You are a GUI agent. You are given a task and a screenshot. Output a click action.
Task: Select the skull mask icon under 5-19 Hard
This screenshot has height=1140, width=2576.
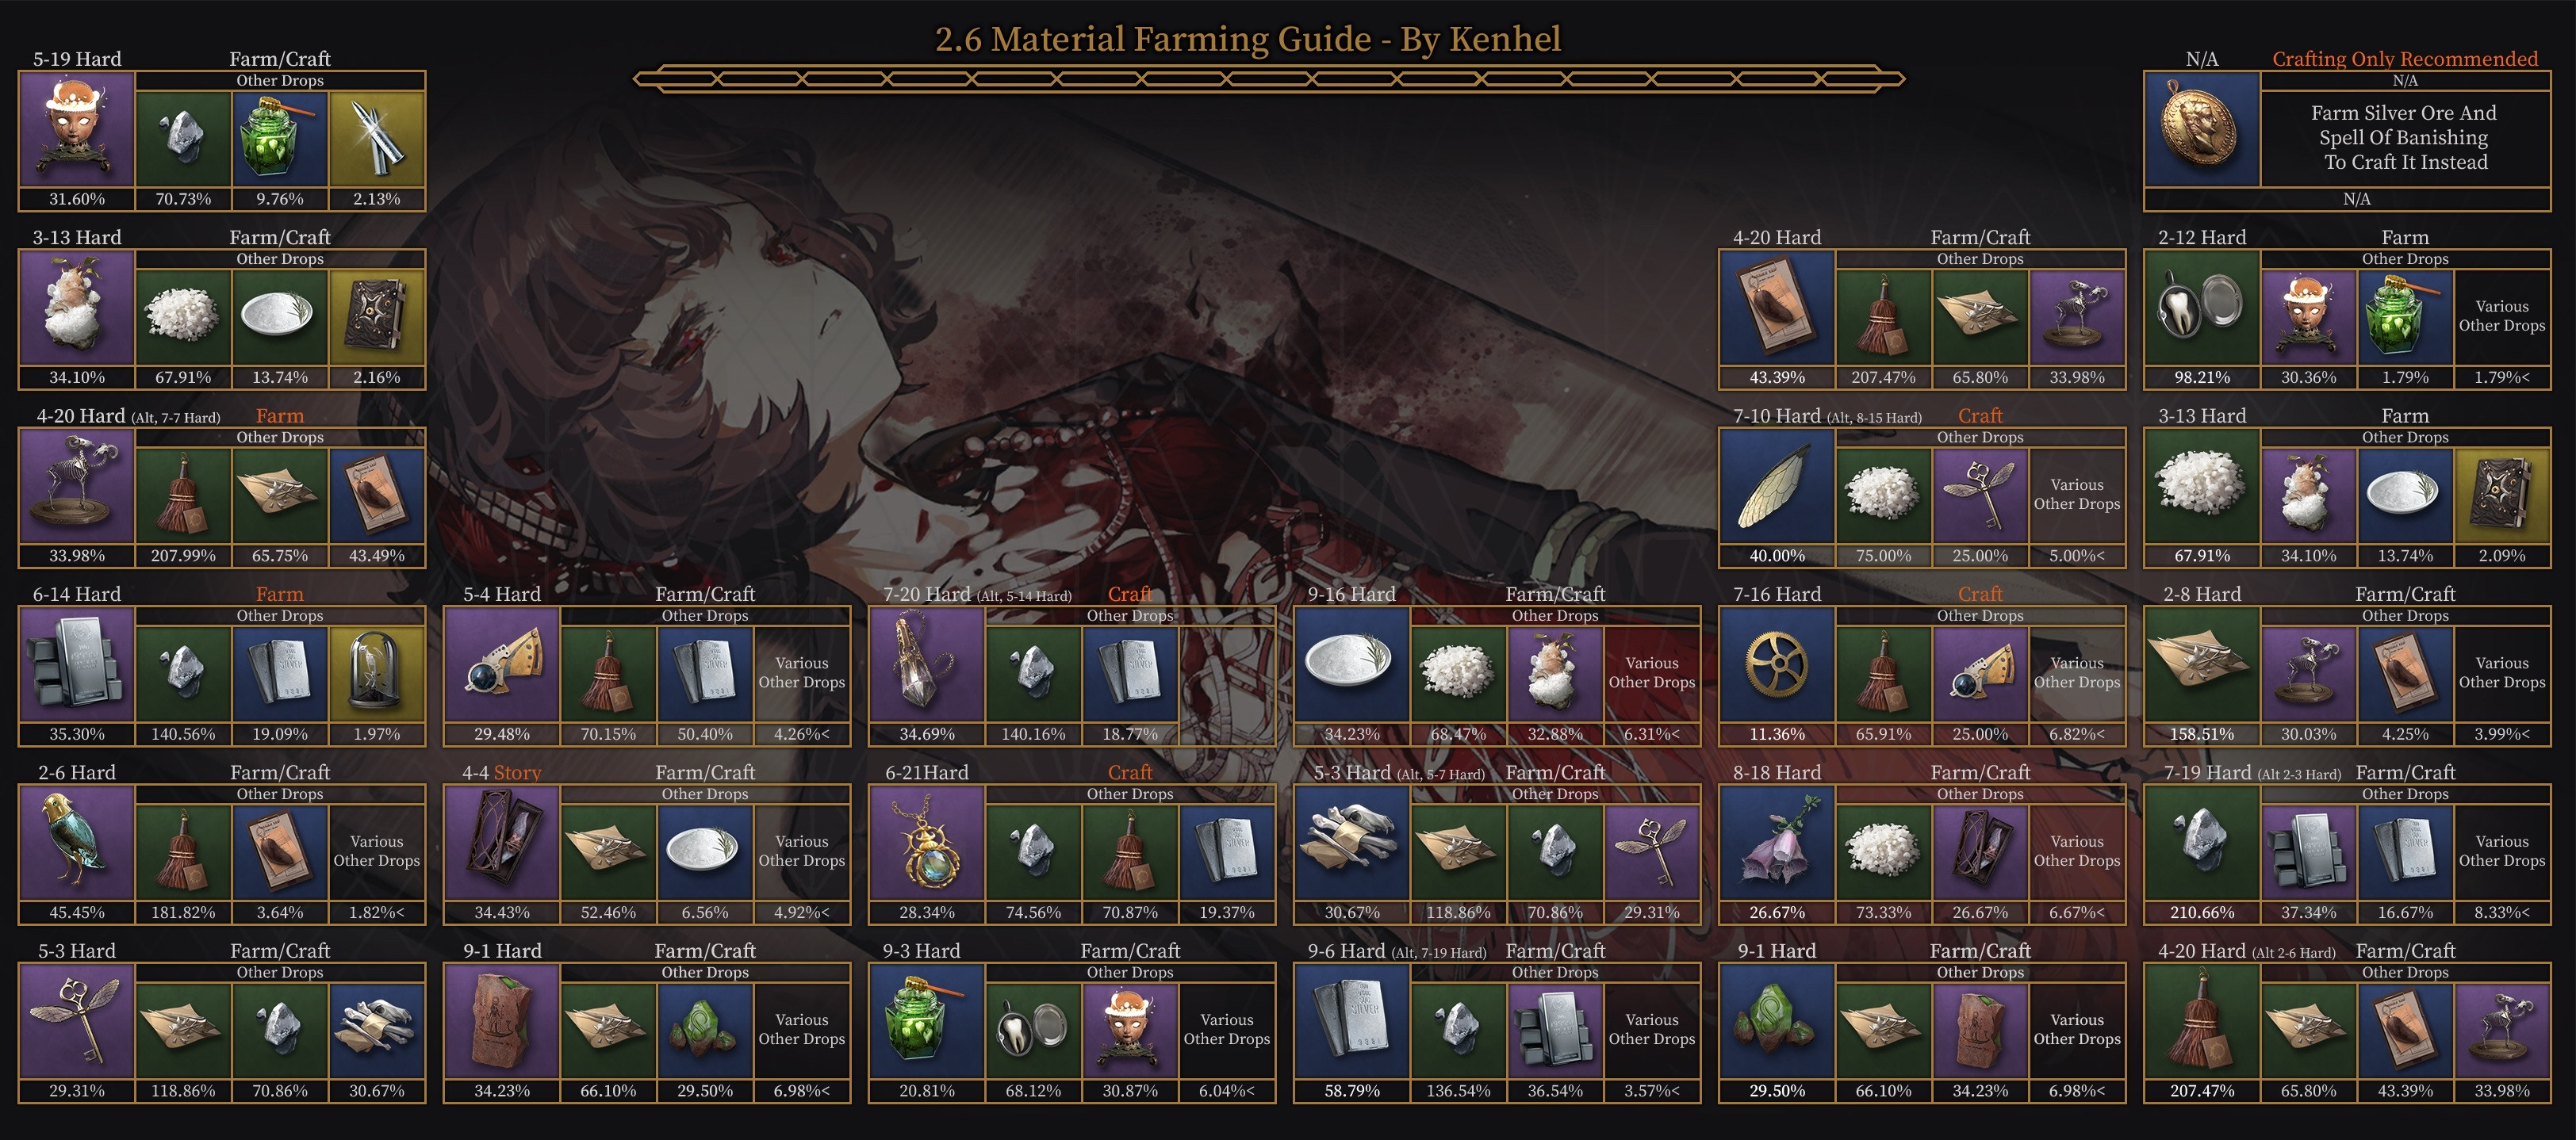(77, 129)
